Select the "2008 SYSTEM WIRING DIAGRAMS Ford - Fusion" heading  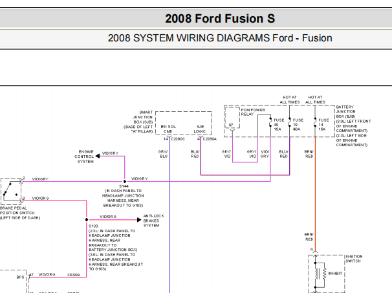pyautogui.click(x=220, y=38)
